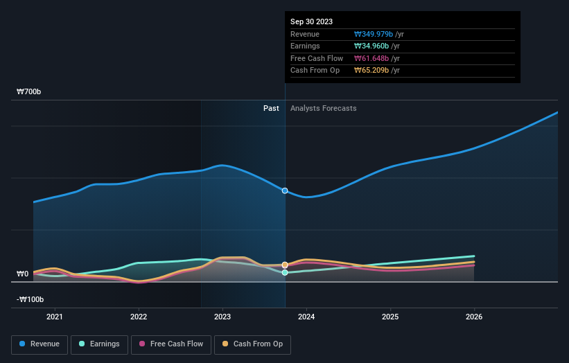Select the 2023 x-axis label

click(222, 317)
